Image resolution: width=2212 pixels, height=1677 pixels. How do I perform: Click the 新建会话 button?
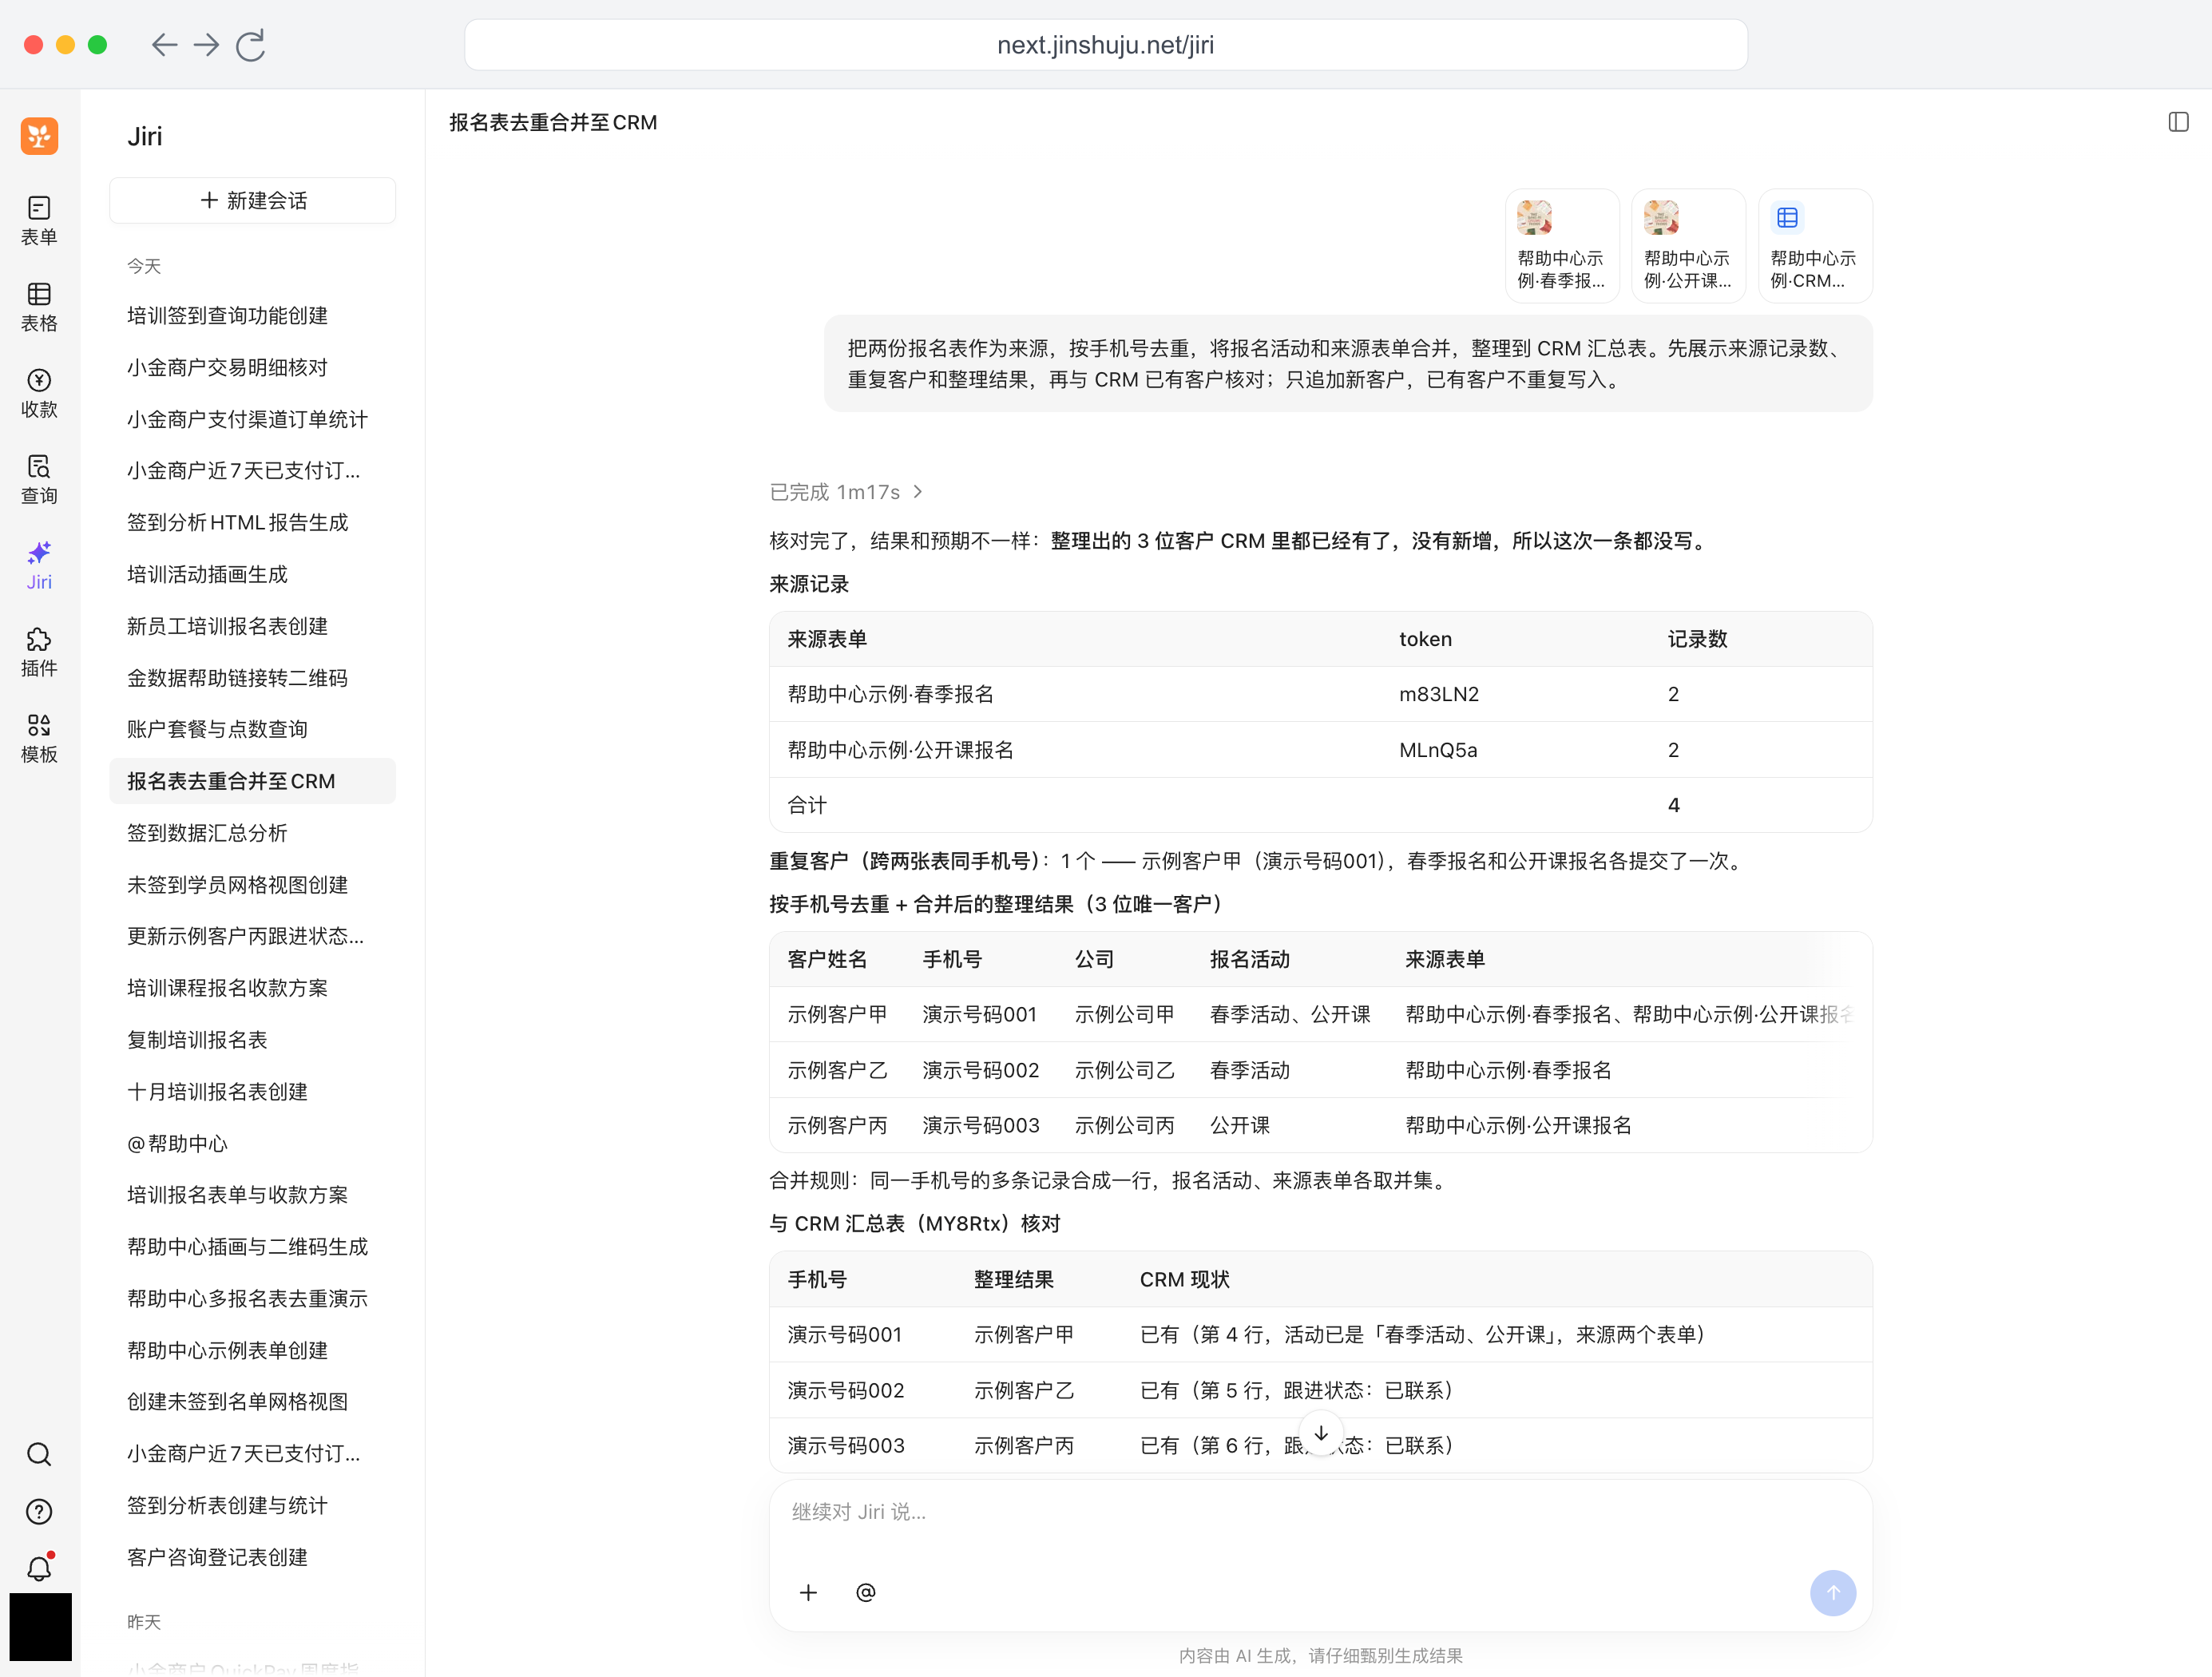pyautogui.click(x=252, y=200)
